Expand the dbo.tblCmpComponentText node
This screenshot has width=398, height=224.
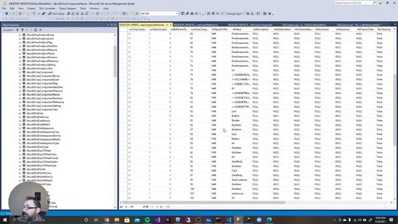[20, 110]
